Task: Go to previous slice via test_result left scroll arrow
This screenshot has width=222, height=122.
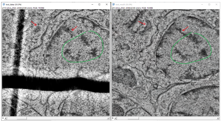Action: coord(115,118)
